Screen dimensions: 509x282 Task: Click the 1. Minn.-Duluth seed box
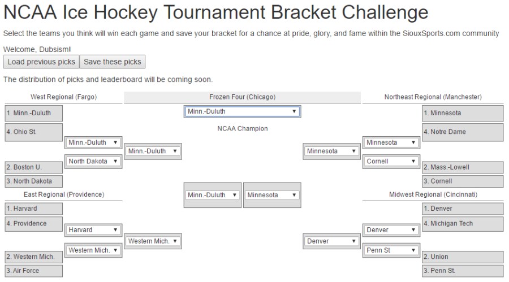33,113
